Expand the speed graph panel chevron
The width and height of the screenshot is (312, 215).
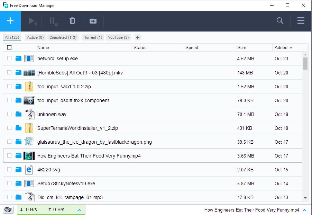(x=79, y=209)
